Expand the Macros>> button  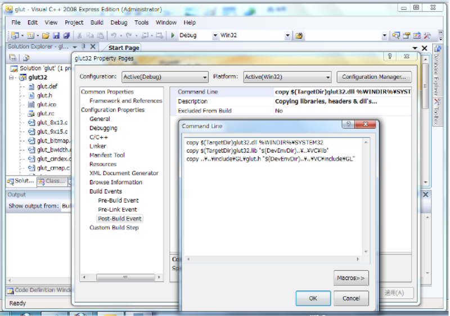click(x=351, y=278)
